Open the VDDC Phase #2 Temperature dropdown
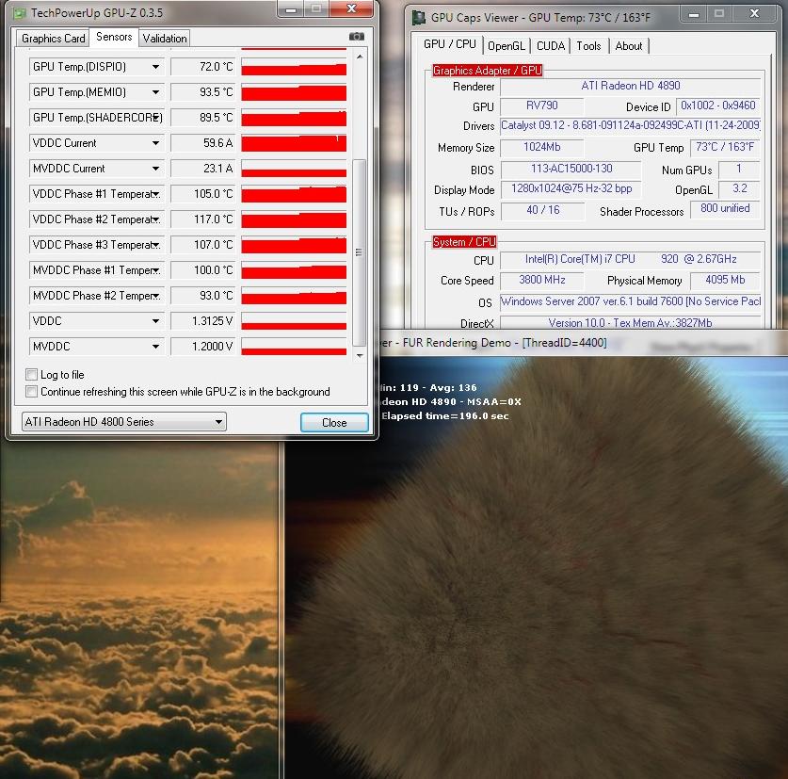Image resolution: width=788 pixels, height=779 pixels. 156,219
